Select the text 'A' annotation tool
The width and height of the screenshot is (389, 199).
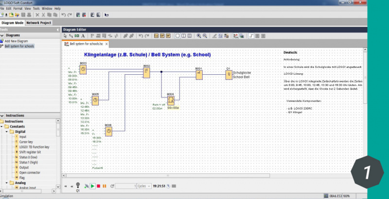(83, 35)
